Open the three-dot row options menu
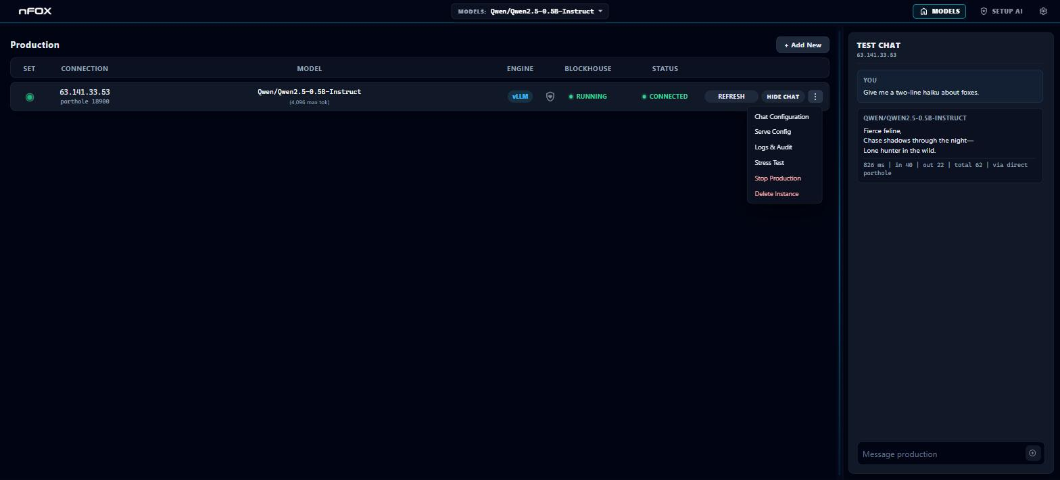 pyautogui.click(x=815, y=97)
